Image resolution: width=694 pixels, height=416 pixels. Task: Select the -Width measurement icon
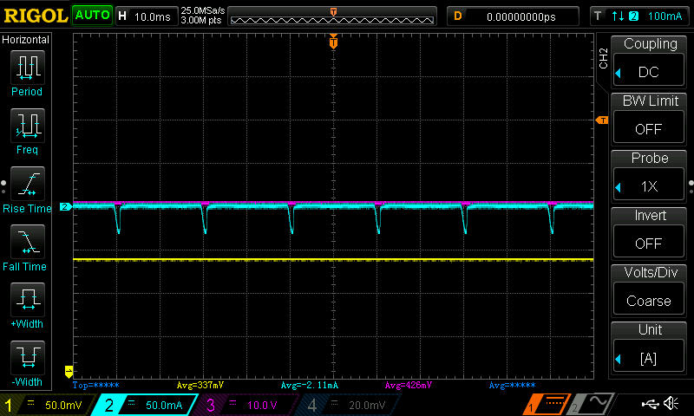[x=27, y=357]
